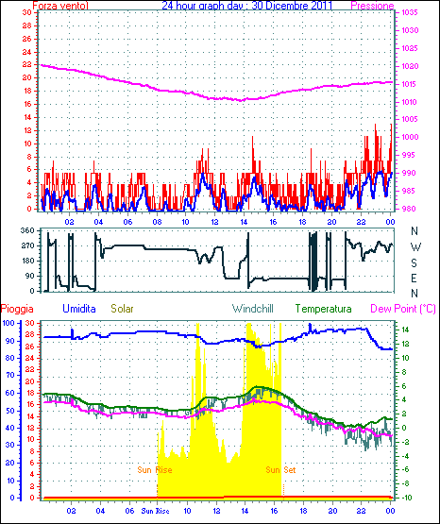This screenshot has height=524, width=440.
Task: Click the 'Sun Rise' label on bottom time axis
Action: [x=156, y=511]
